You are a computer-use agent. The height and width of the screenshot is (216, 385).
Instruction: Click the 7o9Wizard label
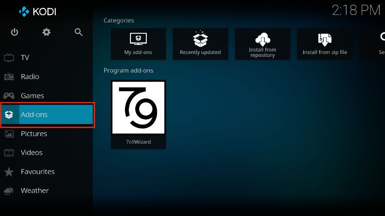[138, 142]
